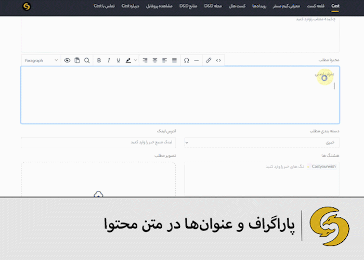The width and height of the screenshot is (364, 260).
Task: Click the preview eye icon
Action: (67, 60)
